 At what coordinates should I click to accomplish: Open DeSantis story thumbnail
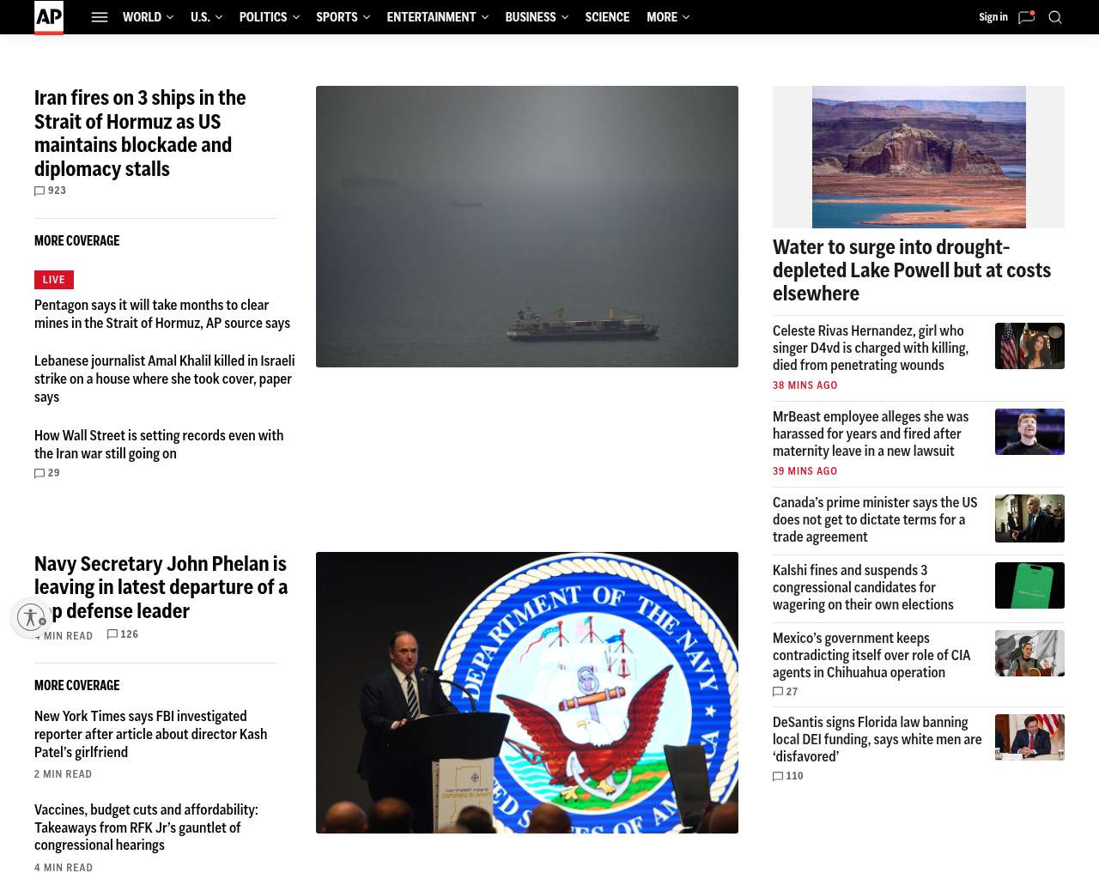point(1029,737)
